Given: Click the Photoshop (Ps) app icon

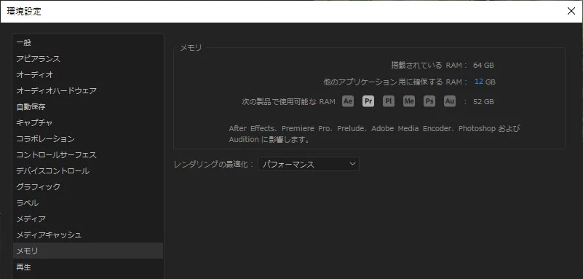Looking at the screenshot, I should coord(429,101).
